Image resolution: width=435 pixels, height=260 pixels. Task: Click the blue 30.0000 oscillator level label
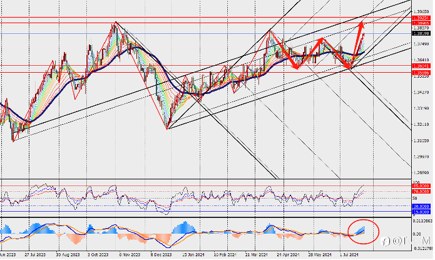[421, 206]
